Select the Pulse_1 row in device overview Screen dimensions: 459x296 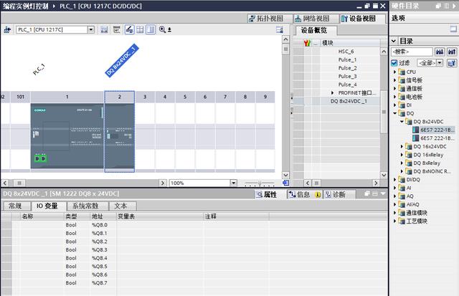tap(347, 59)
